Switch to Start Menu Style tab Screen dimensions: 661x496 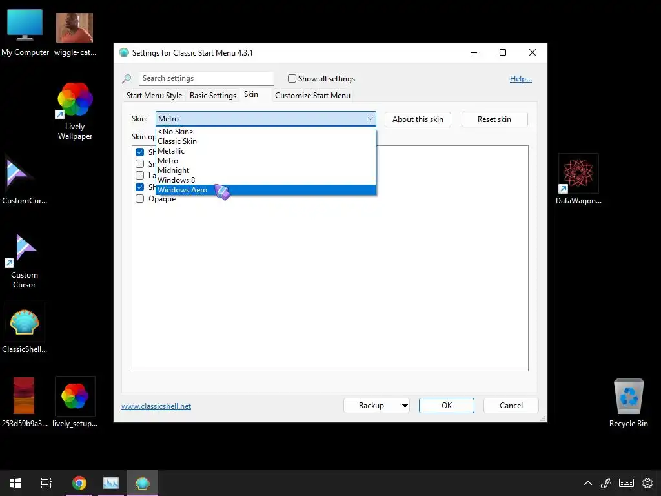coord(154,96)
